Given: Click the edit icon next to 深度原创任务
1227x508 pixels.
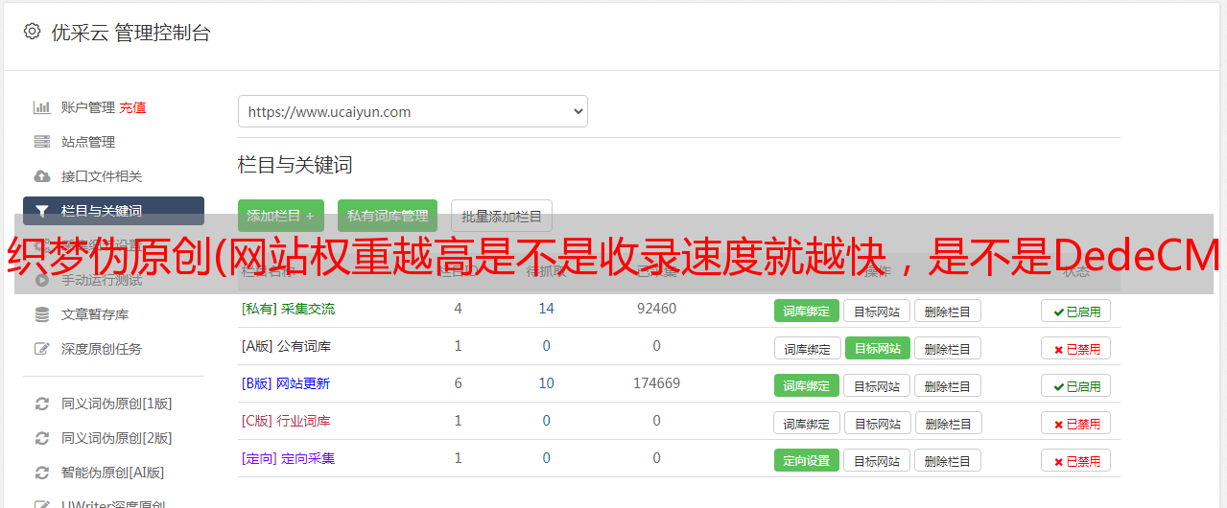Looking at the screenshot, I should 41,349.
